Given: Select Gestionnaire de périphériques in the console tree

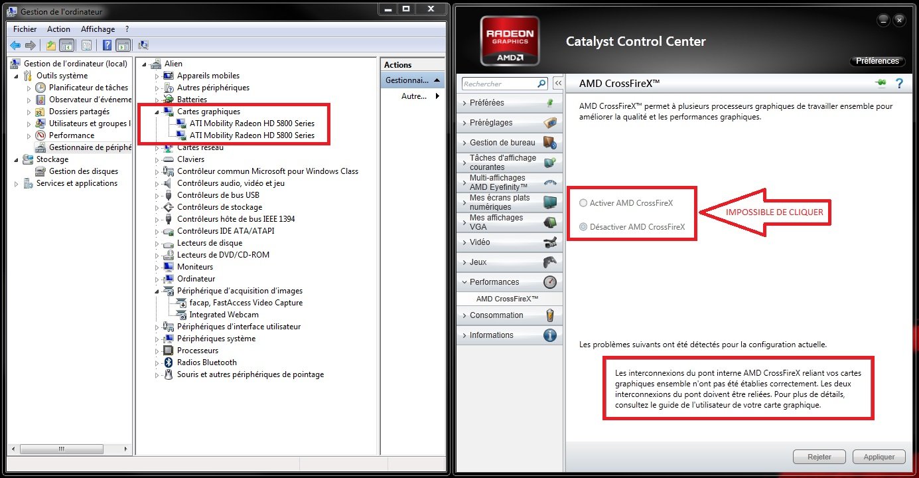Looking at the screenshot, I should tap(90, 147).
